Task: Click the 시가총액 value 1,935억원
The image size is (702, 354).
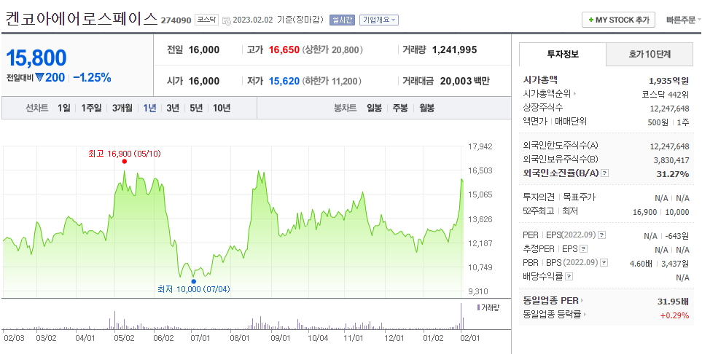Action: click(669, 81)
